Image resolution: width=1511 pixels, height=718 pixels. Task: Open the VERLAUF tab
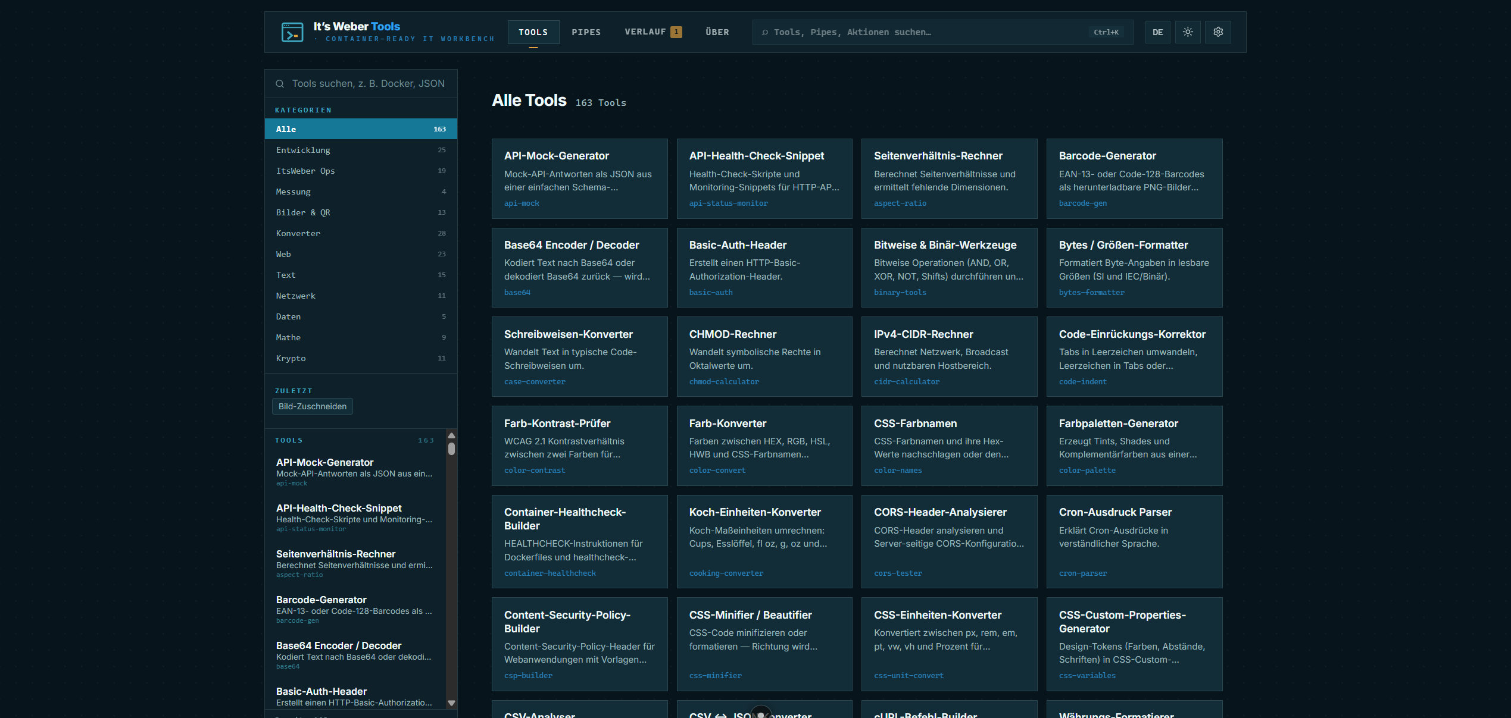[x=653, y=32]
